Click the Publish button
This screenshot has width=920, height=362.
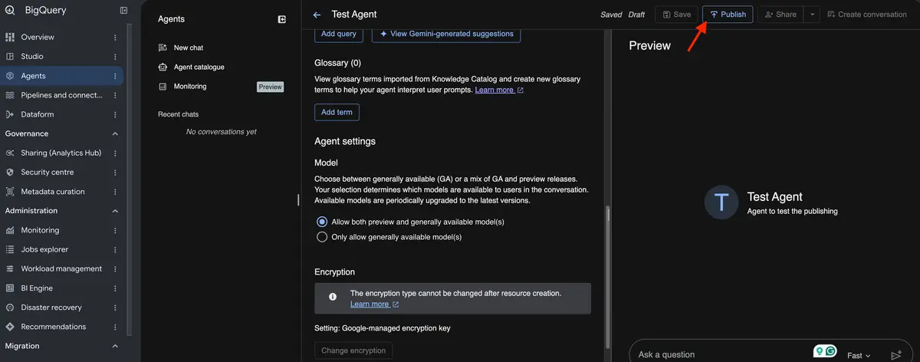click(728, 15)
